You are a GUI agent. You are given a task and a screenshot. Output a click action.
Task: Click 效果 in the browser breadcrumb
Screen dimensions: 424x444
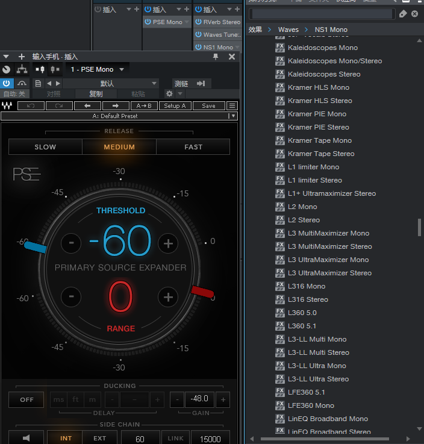coord(255,30)
